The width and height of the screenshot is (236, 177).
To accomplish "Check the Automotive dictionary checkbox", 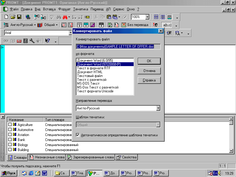I will click(10, 130).
